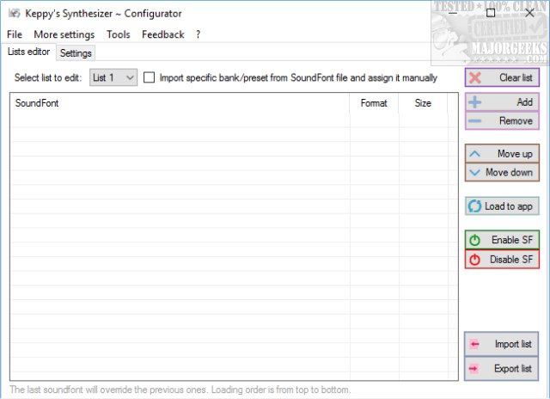Open the File menu
Viewport: 550px width, 399px height.
(x=15, y=34)
